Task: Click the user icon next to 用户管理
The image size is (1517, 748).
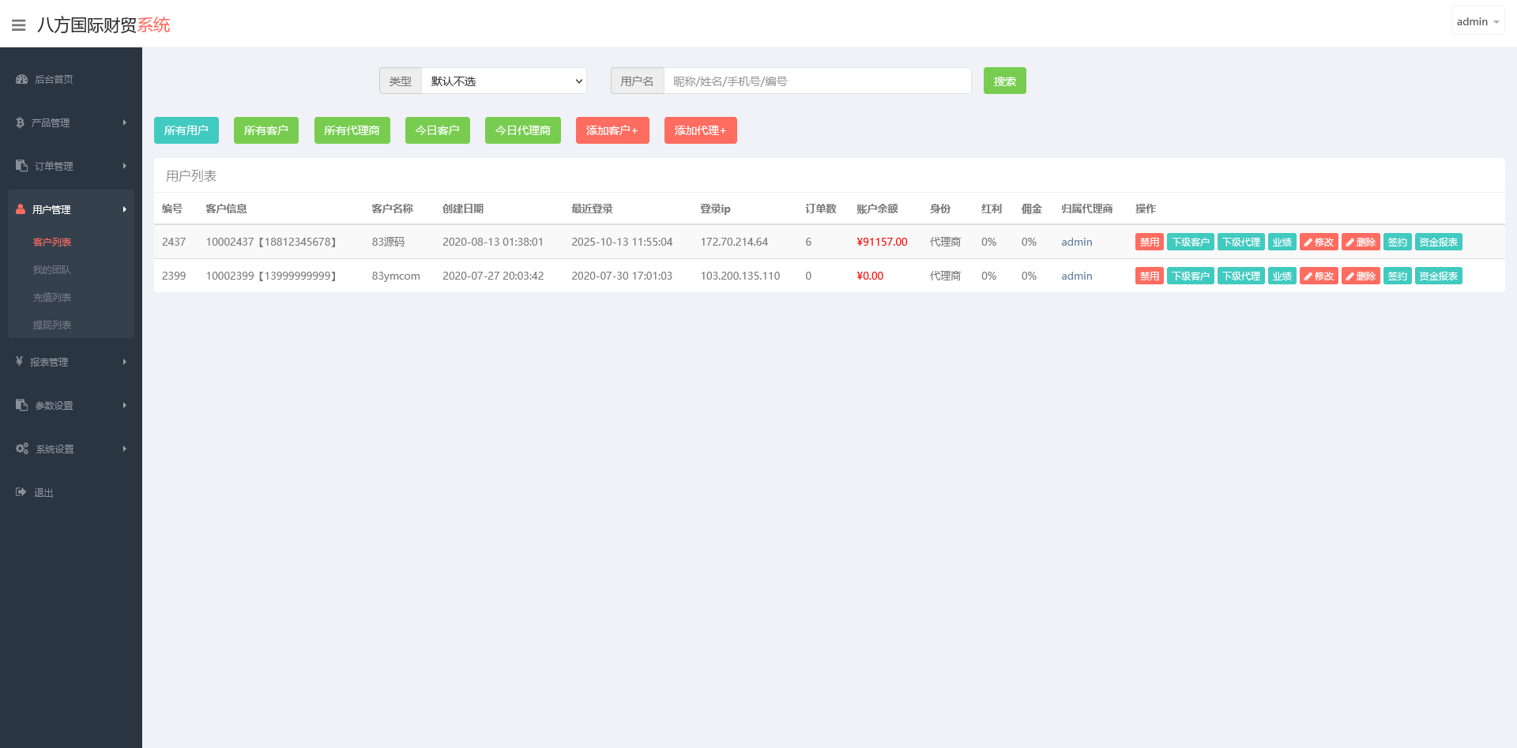Action: 21,209
